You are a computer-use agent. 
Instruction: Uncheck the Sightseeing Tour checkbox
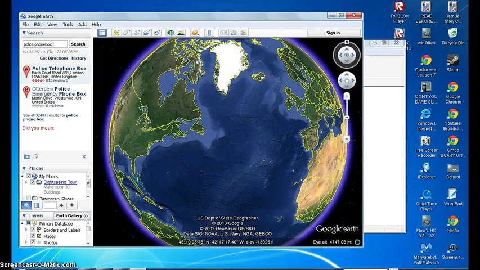33,182
